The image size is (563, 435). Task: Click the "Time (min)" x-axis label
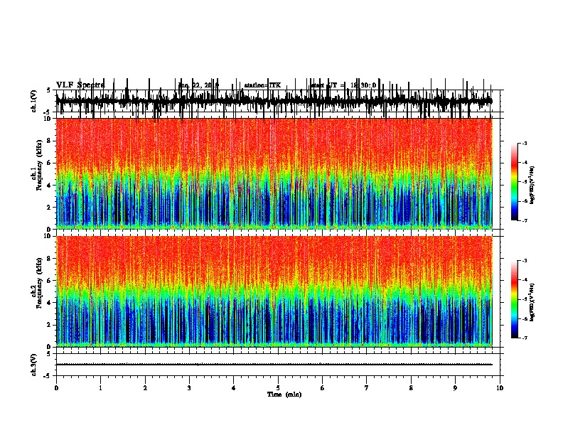coord(284,394)
